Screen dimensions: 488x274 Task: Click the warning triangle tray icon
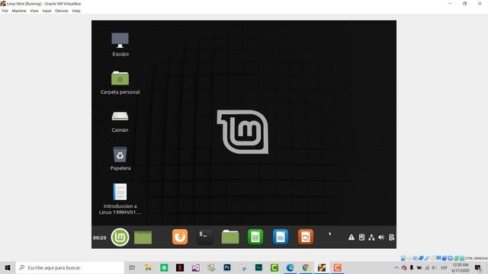point(352,237)
